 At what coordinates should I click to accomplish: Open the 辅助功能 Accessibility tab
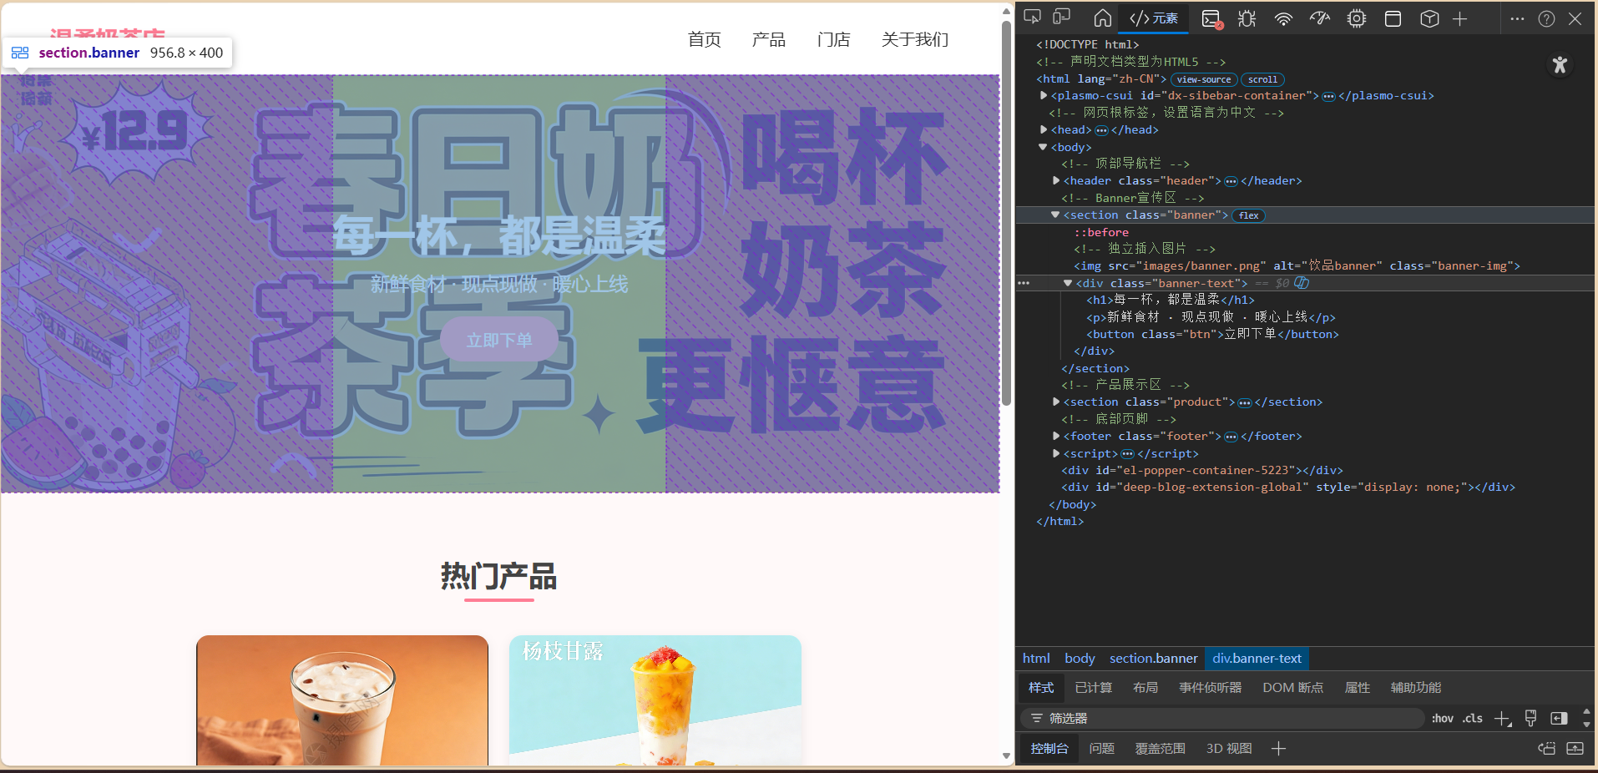[1416, 688]
